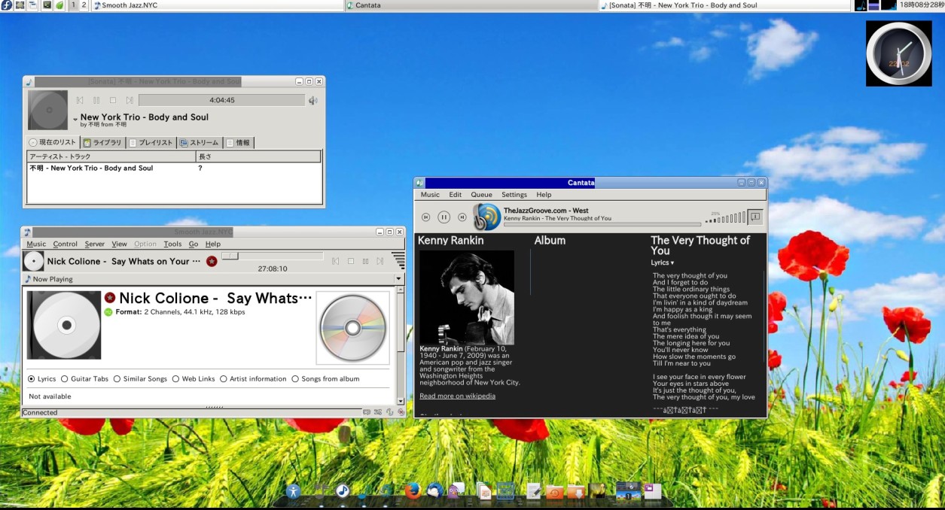Switch to Songs from album option
The image size is (945, 510).
[x=294, y=378]
